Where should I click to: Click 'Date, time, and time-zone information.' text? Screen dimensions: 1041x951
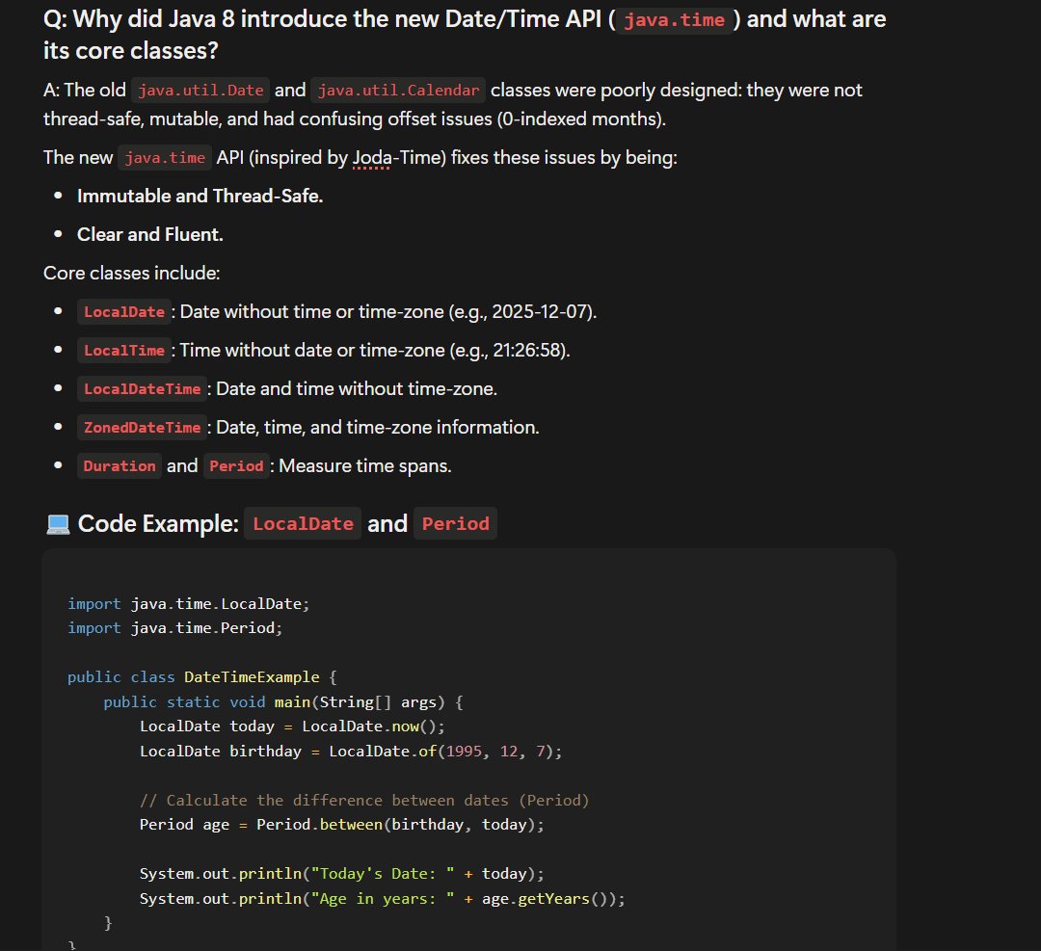pyautogui.click(x=378, y=428)
